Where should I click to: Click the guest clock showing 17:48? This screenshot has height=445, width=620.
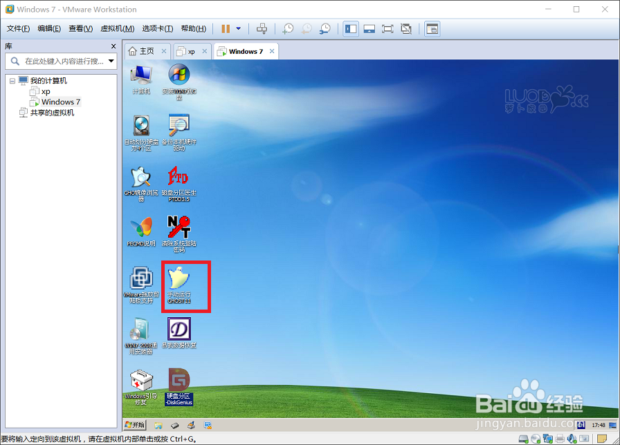599,425
